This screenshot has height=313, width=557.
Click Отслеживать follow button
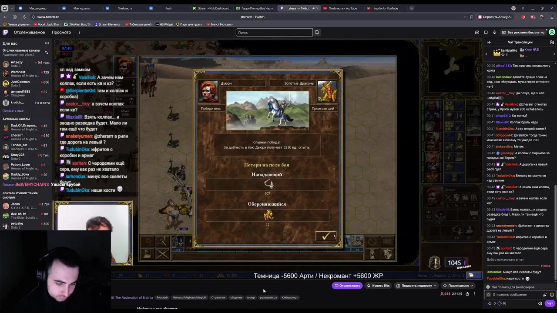[x=347, y=286]
